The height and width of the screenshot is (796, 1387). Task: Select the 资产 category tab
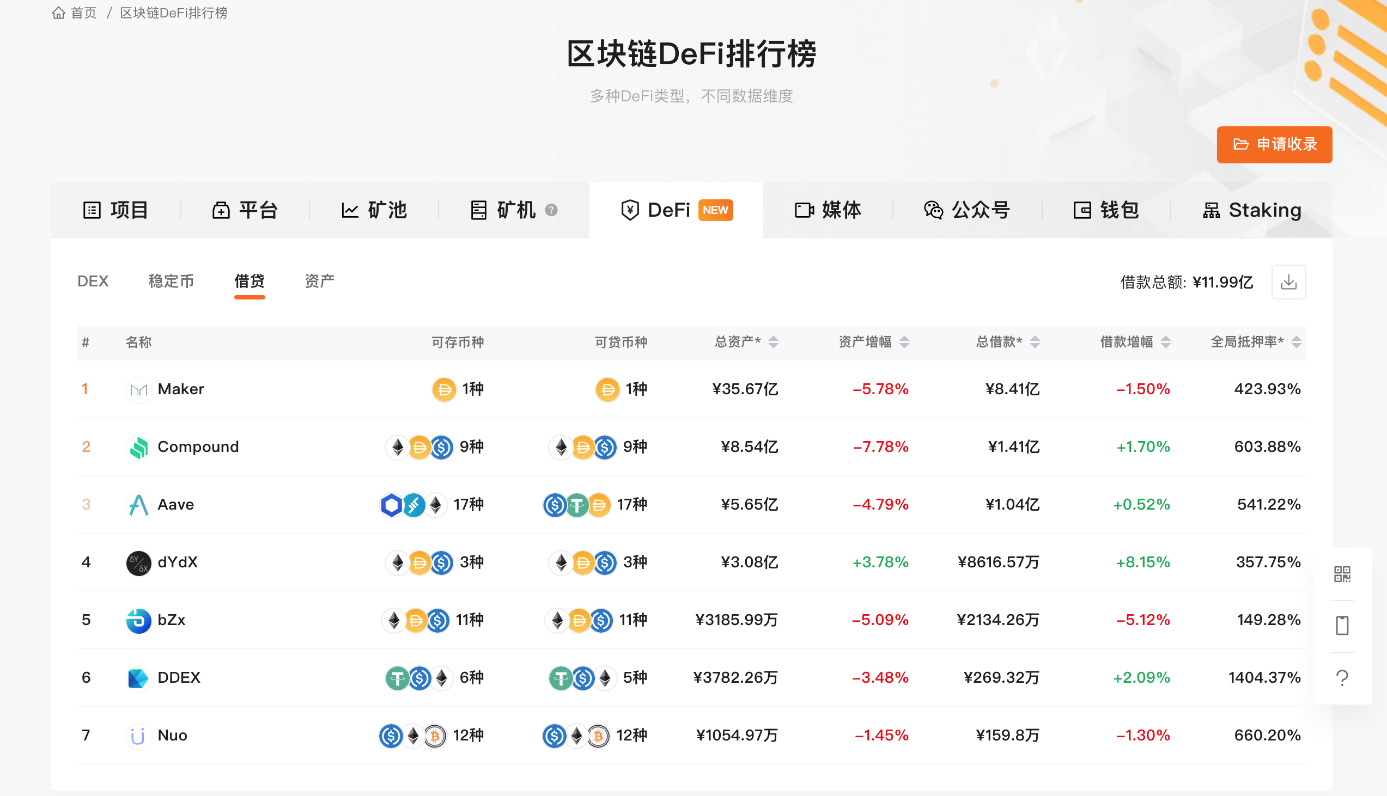point(319,280)
